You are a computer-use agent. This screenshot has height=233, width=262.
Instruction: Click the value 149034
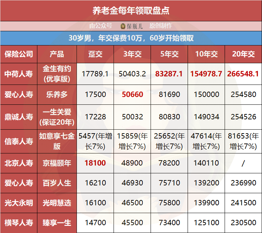tap(206, 117)
